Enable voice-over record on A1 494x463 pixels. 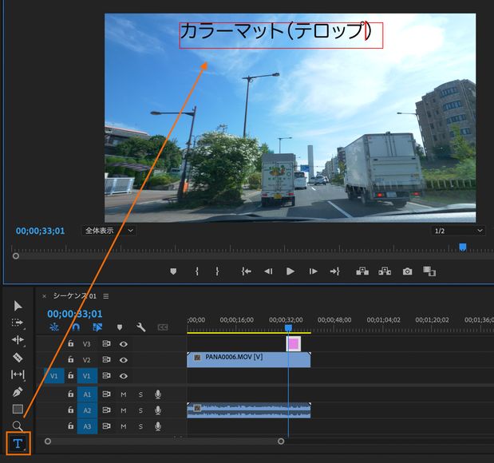coord(158,394)
